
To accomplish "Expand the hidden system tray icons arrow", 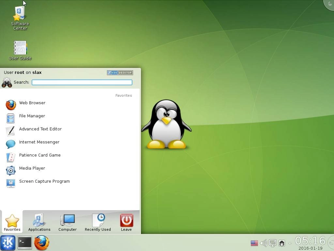I will click(290, 243).
